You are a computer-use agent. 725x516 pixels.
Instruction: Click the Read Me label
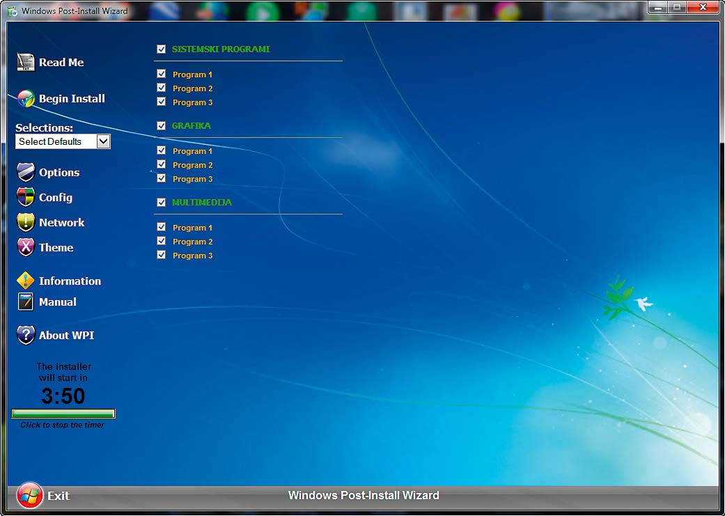(x=61, y=63)
